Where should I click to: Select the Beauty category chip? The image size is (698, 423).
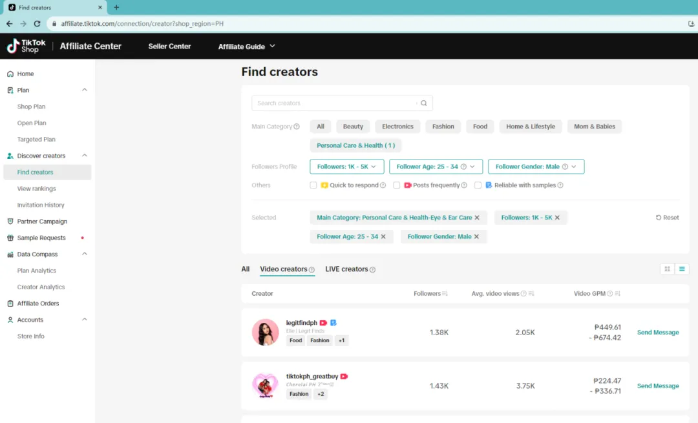pyautogui.click(x=353, y=127)
